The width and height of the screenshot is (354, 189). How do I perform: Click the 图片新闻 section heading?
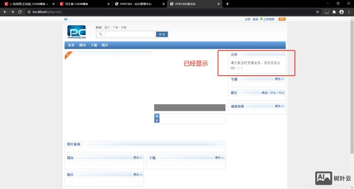74,144
